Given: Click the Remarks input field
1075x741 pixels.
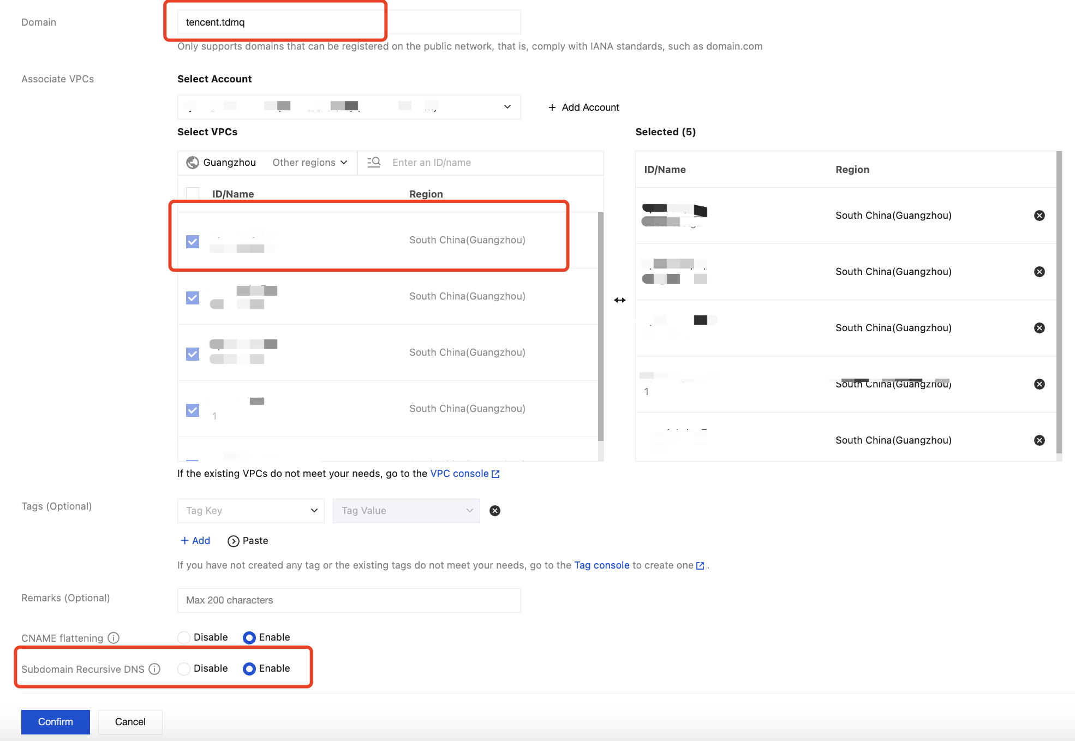Looking at the screenshot, I should click(349, 600).
